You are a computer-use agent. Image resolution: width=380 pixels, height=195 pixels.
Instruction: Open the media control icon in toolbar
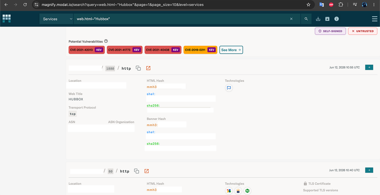pyautogui.click(x=355, y=5)
